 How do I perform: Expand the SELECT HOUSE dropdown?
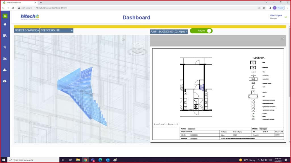(x=57, y=30)
